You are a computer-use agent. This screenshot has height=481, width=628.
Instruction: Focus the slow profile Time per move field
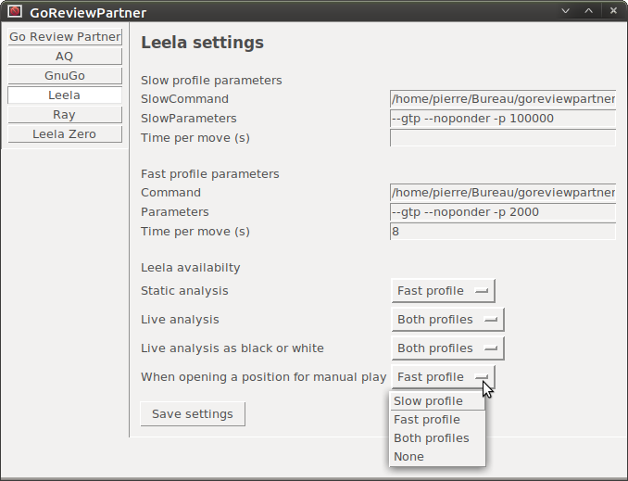(x=503, y=138)
